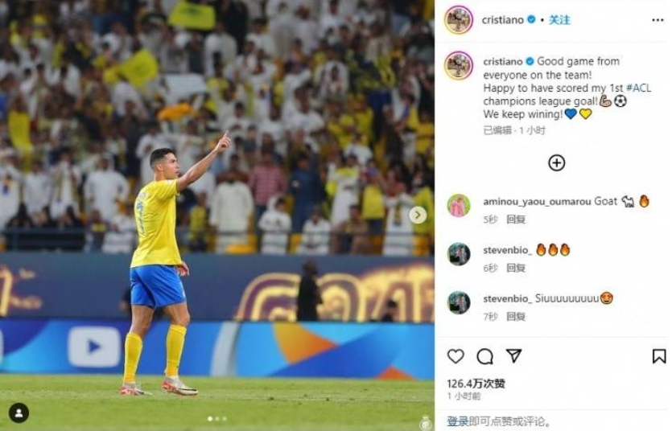672x431 pixels.
Task: Save the post with the bookmark icon
Action: [x=658, y=356]
